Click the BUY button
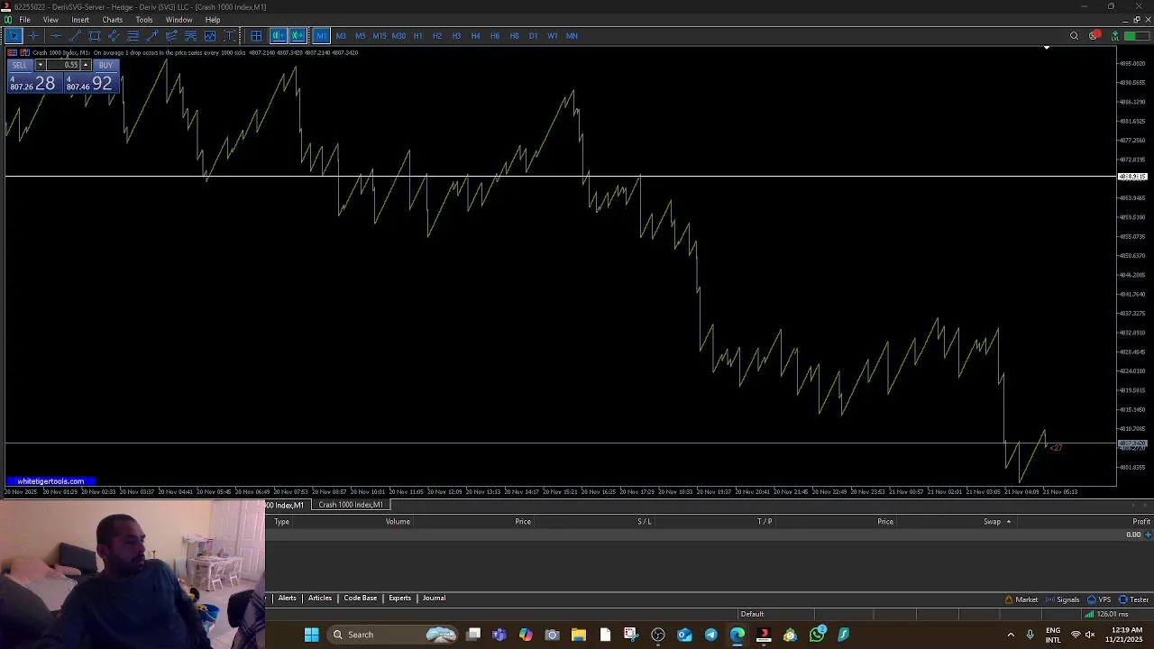The image size is (1154, 649). click(x=105, y=65)
